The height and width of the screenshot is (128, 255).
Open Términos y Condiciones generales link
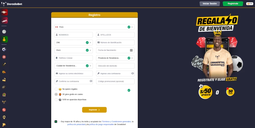click(x=116, y=121)
